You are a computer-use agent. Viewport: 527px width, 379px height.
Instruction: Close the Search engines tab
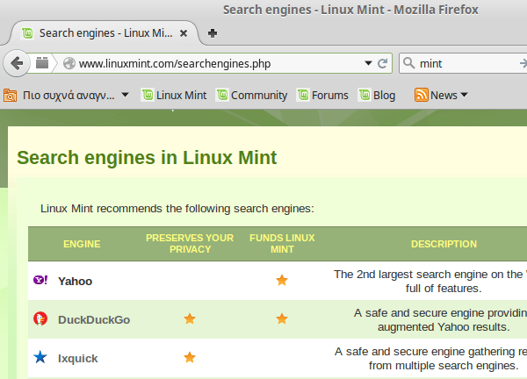[184, 33]
